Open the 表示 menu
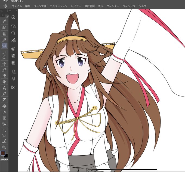Screen dimensions: 185x172 click(100, 6)
